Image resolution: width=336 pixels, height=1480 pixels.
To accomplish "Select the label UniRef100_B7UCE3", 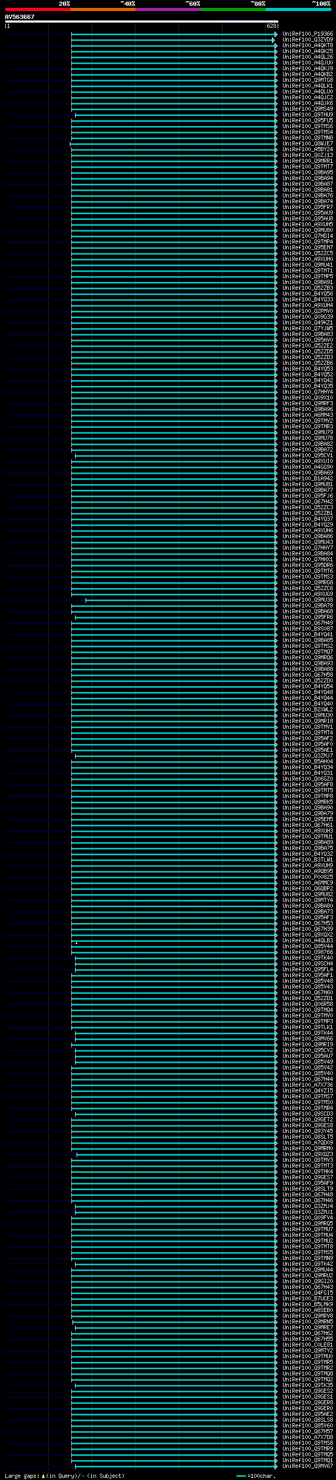I will 308,1299.
